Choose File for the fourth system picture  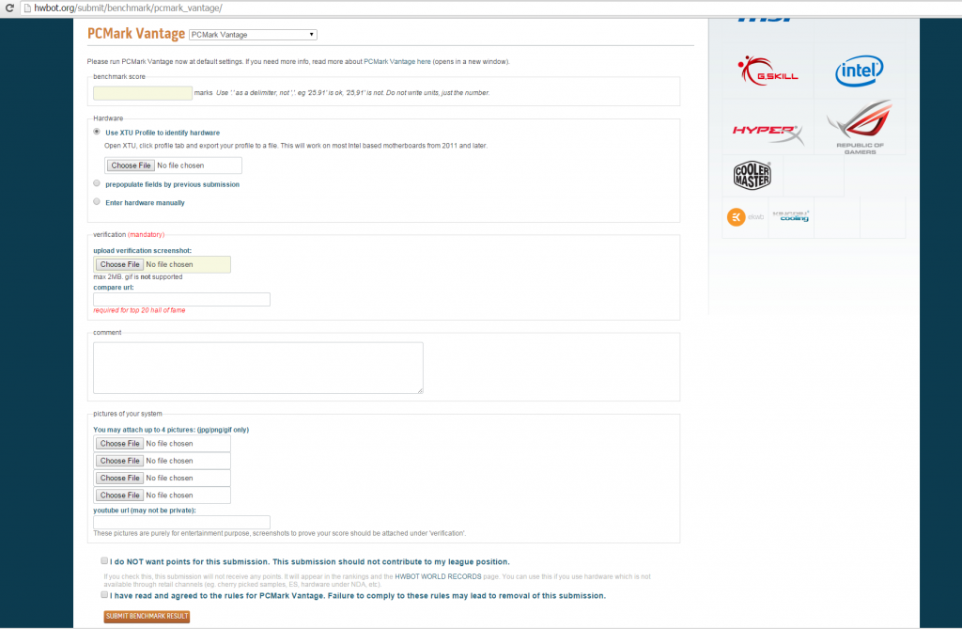tap(119, 495)
